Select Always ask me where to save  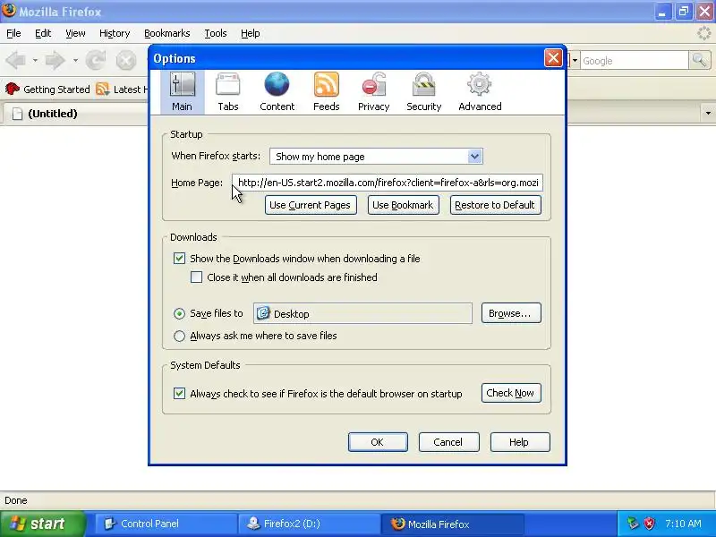179,336
